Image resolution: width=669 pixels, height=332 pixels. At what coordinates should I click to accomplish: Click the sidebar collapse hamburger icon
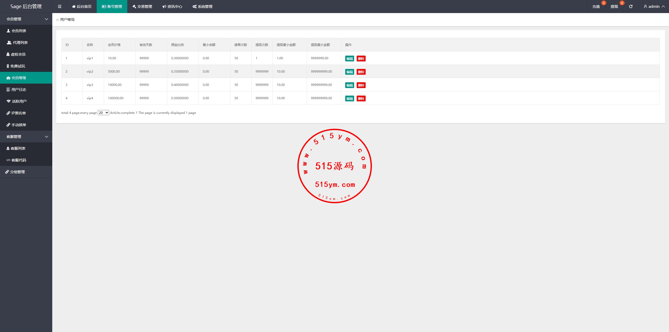coord(60,7)
